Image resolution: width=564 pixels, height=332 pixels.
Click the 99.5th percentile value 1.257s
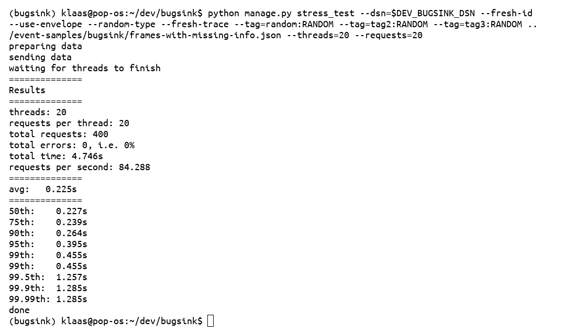72,277
